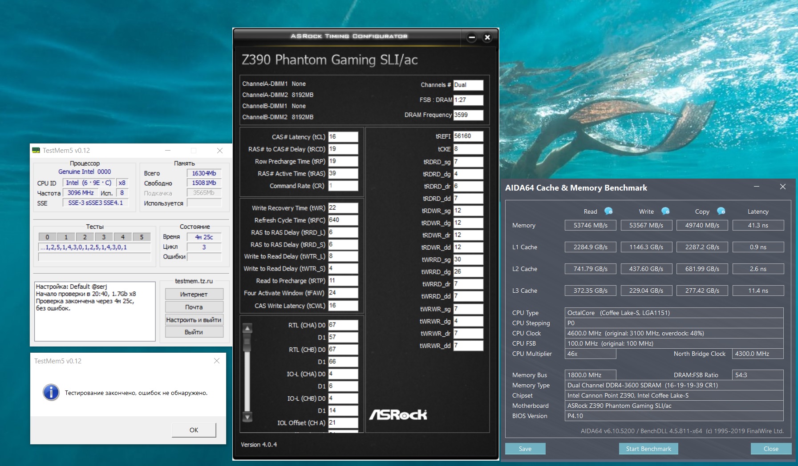Click the Refresh Cycle Time (tRFC) field
The image size is (798, 466).
(343, 220)
